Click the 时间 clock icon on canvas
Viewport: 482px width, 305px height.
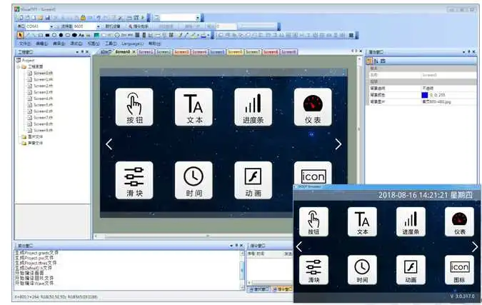194,180
